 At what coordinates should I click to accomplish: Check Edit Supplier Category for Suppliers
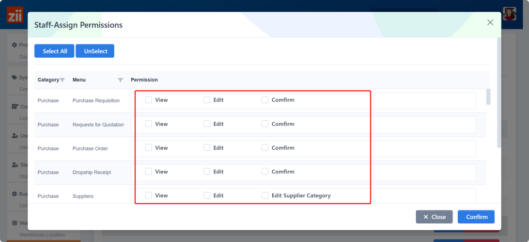265,196
